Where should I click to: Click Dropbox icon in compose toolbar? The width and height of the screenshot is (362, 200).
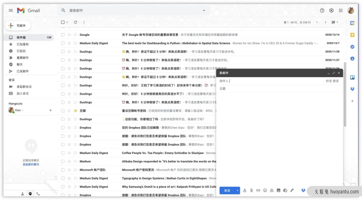click(303, 190)
